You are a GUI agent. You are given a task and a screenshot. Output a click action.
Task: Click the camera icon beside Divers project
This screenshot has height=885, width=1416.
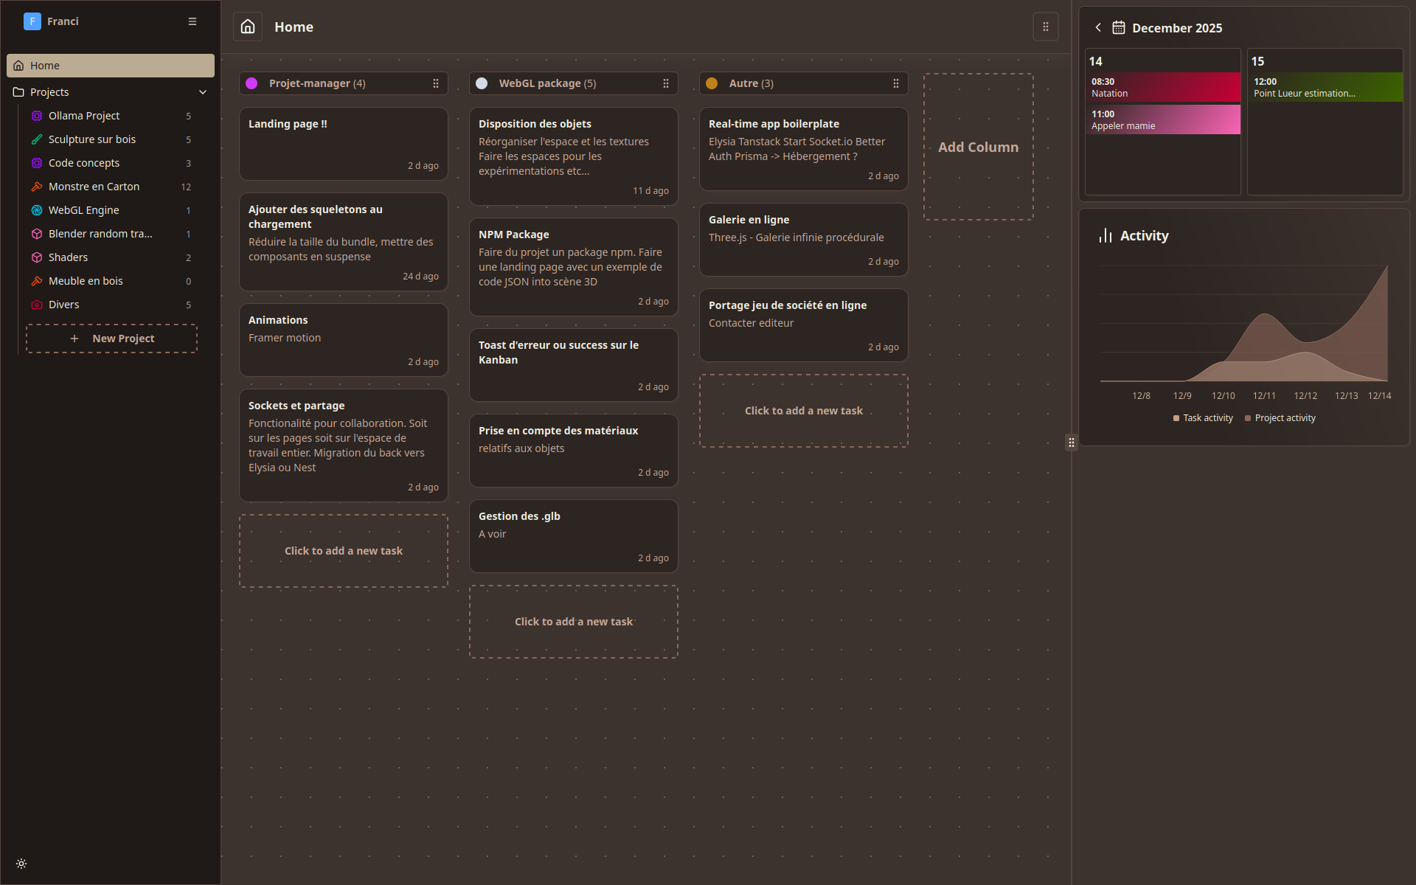(x=37, y=305)
